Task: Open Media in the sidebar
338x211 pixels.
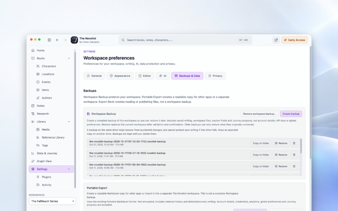Action: click(54, 130)
